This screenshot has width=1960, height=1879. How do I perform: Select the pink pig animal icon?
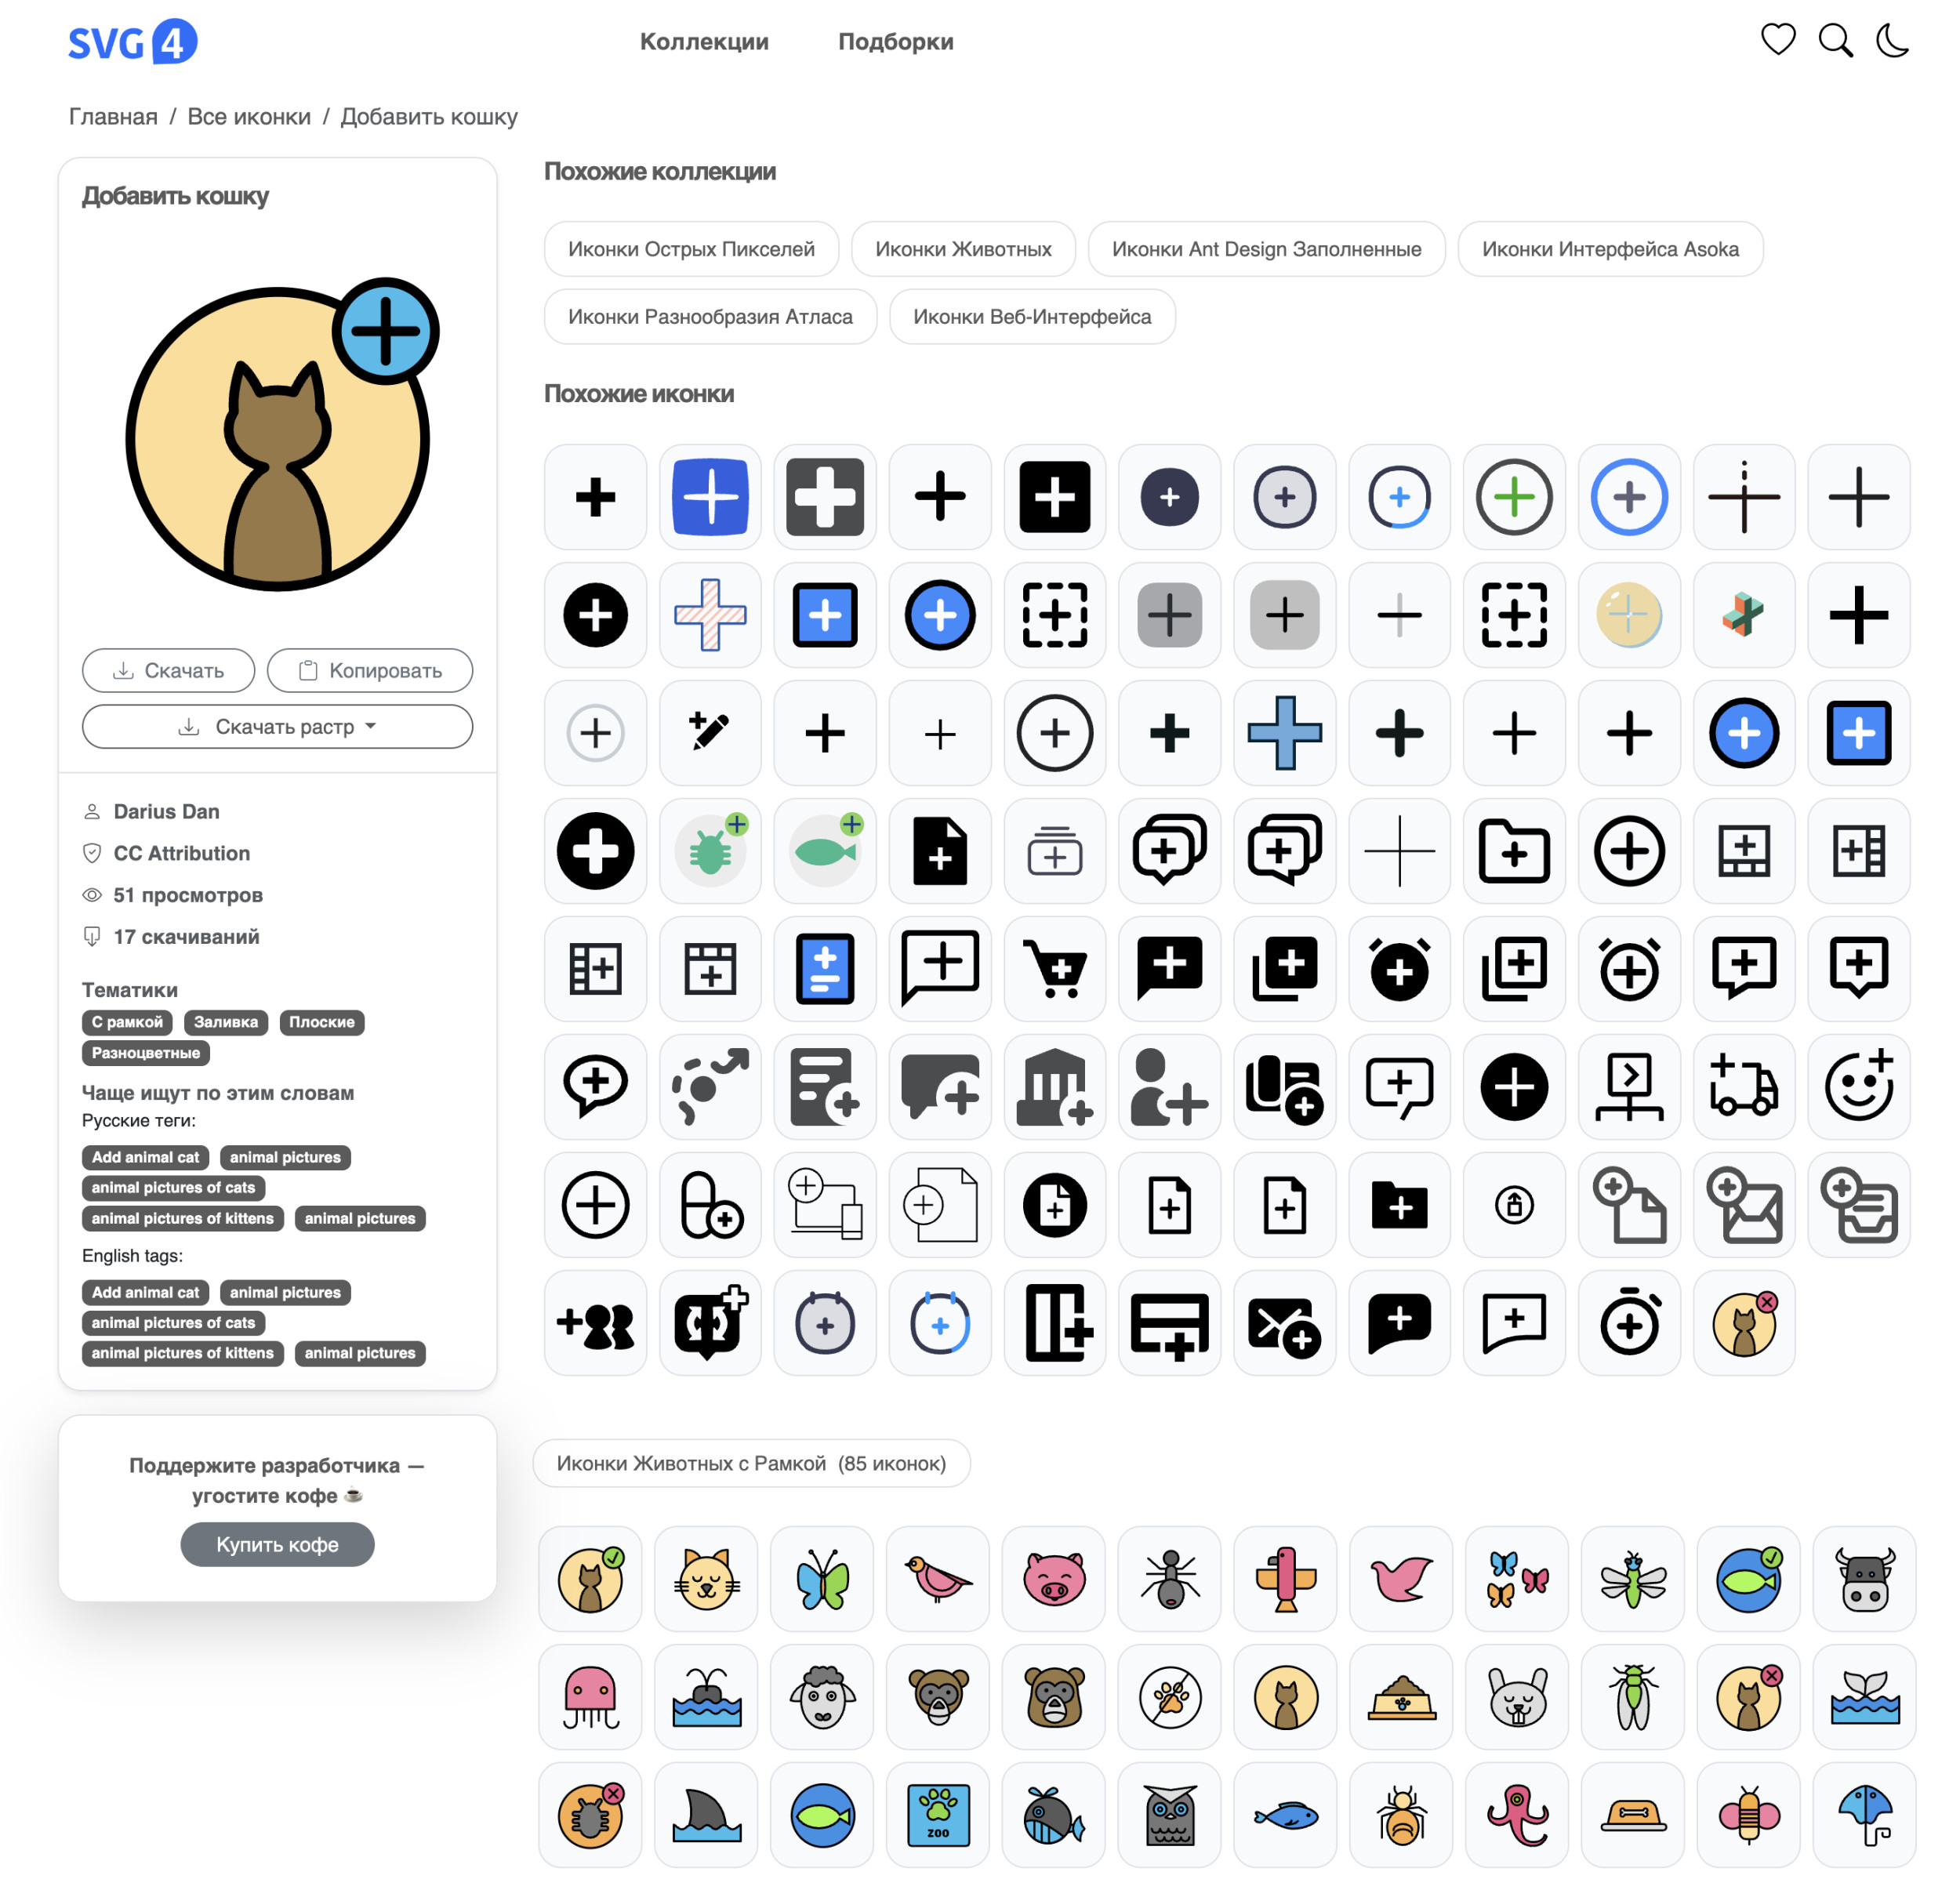click(x=1053, y=1578)
